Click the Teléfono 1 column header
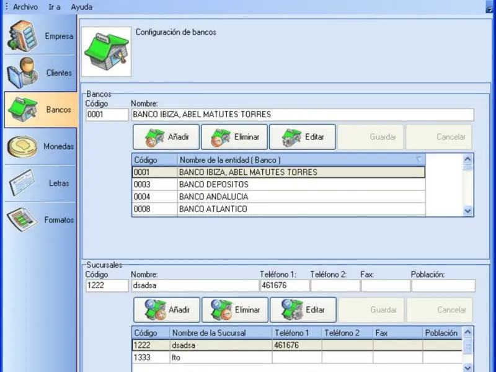Viewport: 496px width, 372px height. pyautogui.click(x=297, y=333)
